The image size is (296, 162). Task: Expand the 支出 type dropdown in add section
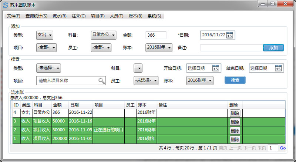coord(45,35)
